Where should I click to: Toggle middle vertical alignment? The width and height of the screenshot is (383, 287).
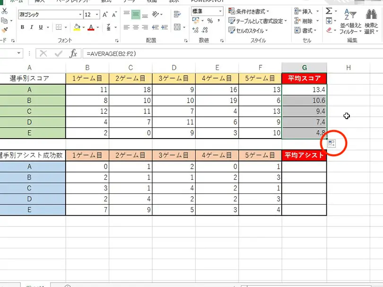(x=136, y=15)
